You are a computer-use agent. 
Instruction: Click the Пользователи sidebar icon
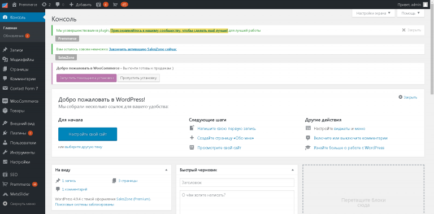tap(5, 143)
